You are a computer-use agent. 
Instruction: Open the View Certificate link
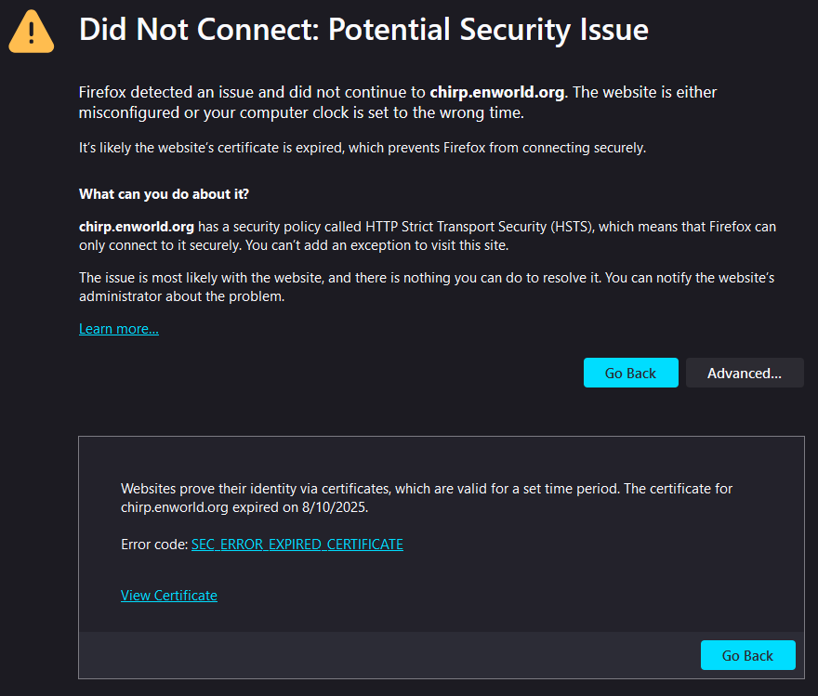pyautogui.click(x=169, y=596)
